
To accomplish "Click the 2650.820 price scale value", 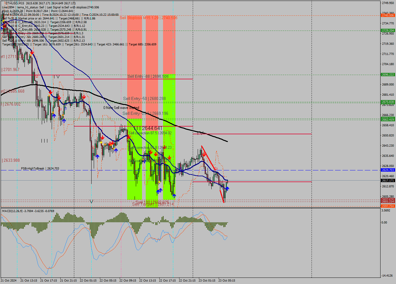I will 388,135.
